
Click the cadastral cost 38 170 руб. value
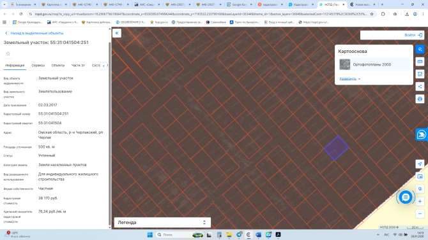[48, 198]
